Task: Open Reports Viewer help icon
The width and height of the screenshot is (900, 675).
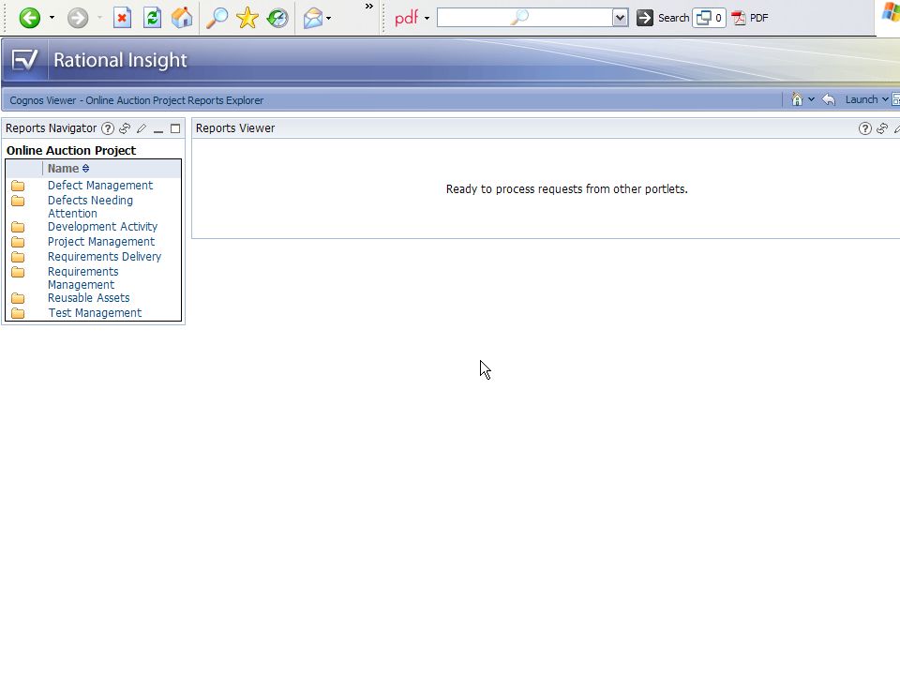Action: (x=865, y=128)
